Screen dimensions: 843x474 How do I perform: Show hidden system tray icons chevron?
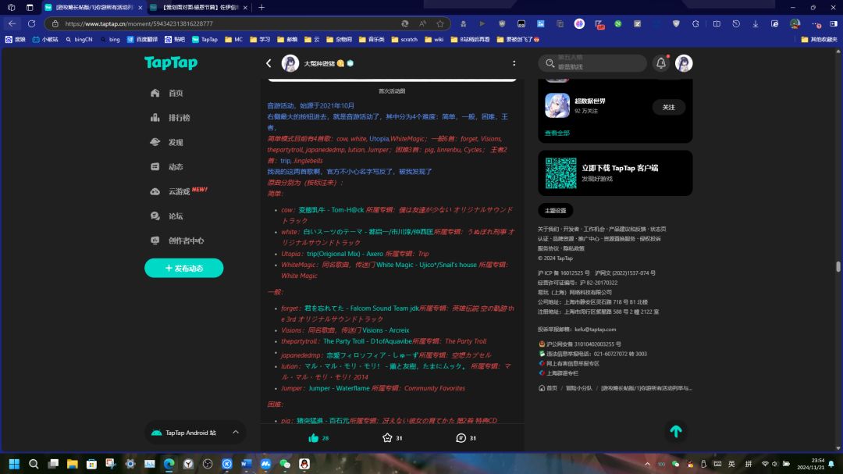click(x=647, y=464)
